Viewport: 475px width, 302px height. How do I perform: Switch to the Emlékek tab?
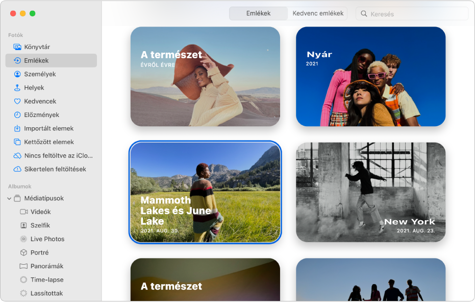pos(258,13)
